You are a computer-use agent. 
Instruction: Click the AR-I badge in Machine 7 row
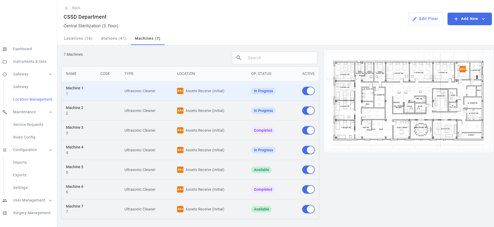point(180,209)
